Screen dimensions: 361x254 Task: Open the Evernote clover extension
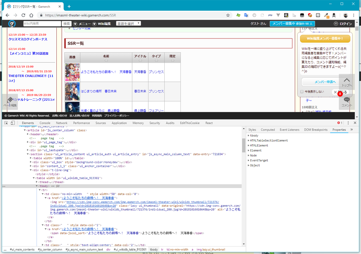tap(238, 15)
